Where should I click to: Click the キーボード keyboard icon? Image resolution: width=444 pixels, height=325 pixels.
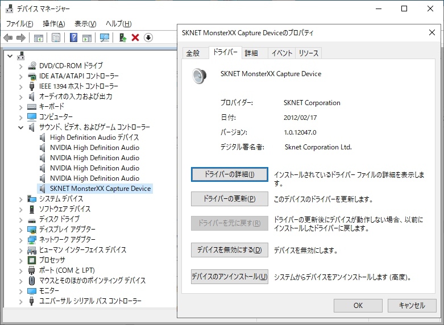pyautogui.click(x=32, y=107)
